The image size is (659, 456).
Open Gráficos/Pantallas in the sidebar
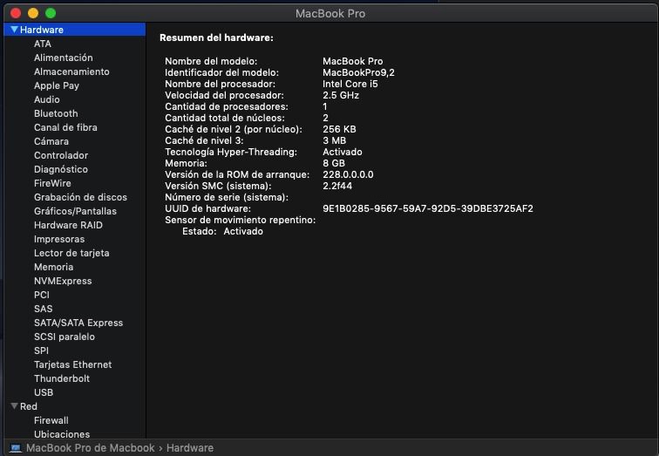click(75, 211)
